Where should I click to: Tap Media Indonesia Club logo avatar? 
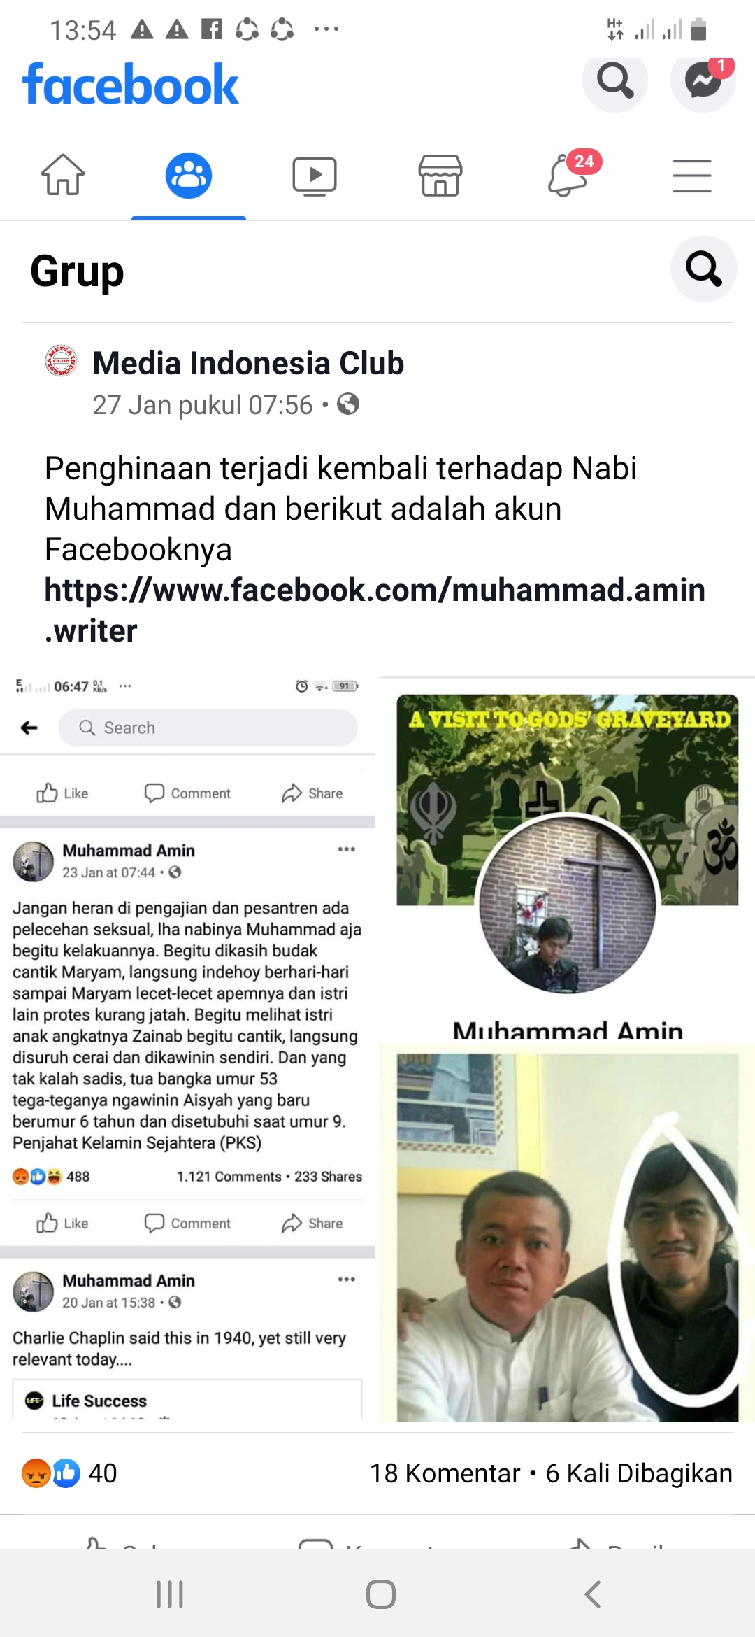tap(61, 361)
